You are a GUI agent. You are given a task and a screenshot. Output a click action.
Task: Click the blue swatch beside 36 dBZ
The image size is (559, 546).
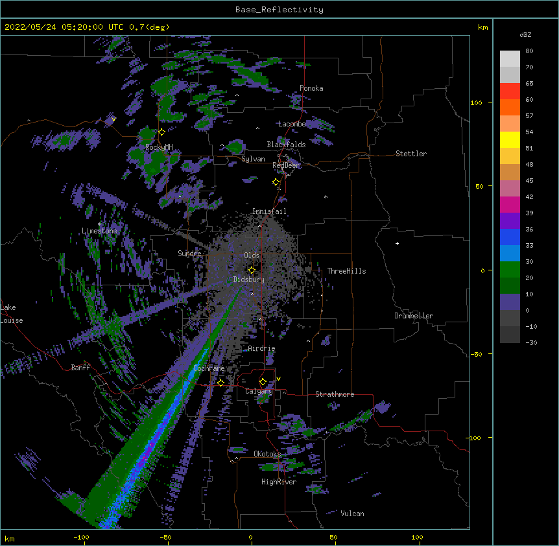click(510, 237)
